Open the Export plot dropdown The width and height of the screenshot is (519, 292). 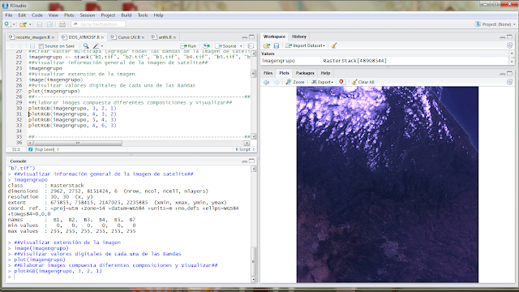click(322, 82)
